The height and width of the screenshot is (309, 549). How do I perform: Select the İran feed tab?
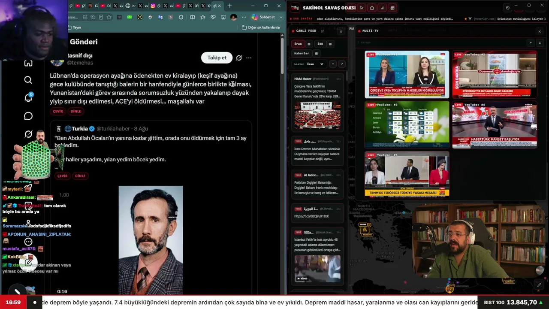(298, 44)
